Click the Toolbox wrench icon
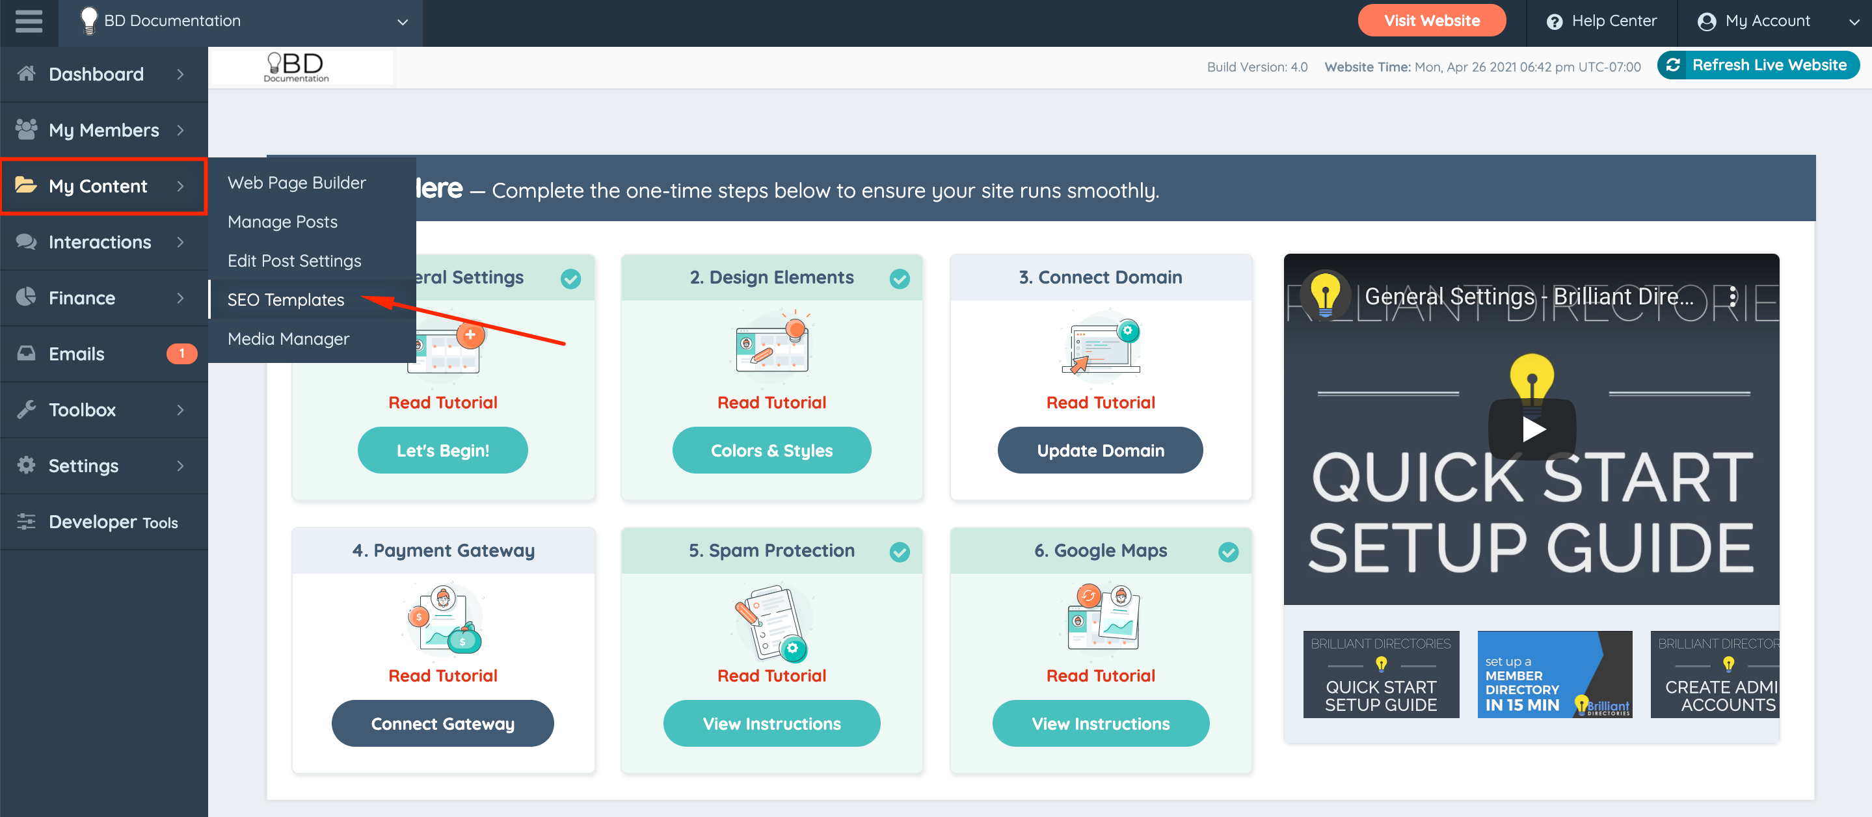Image resolution: width=1872 pixels, height=817 pixels. pos(26,409)
